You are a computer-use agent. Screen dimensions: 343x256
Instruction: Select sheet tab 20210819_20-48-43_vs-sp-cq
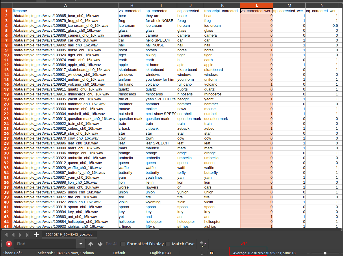tap(69, 235)
